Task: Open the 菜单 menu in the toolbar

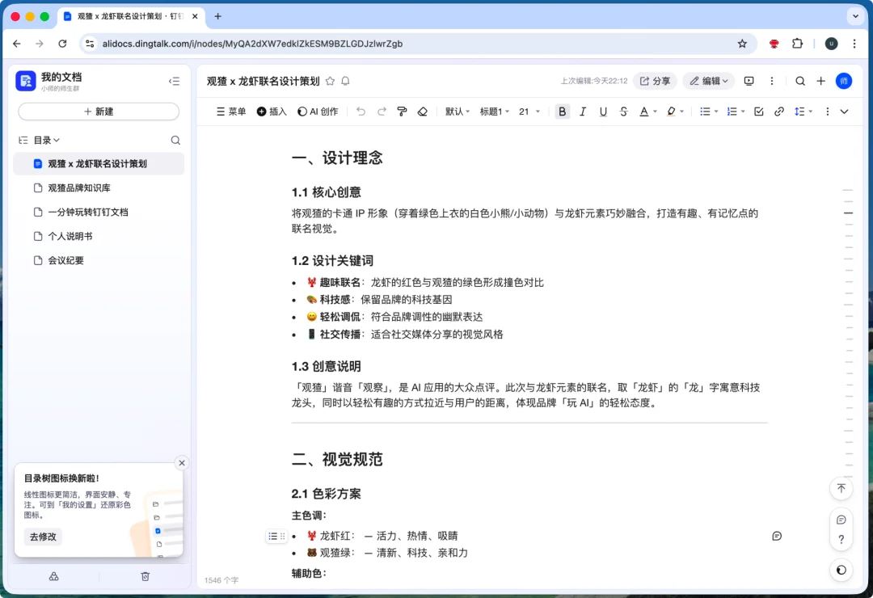Action: (232, 112)
